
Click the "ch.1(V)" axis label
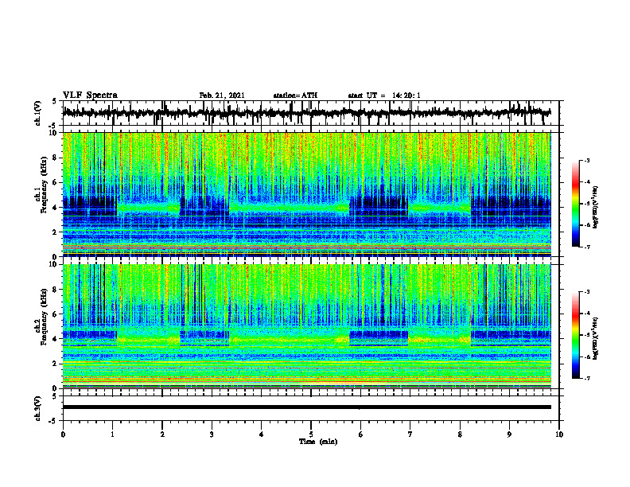point(38,113)
